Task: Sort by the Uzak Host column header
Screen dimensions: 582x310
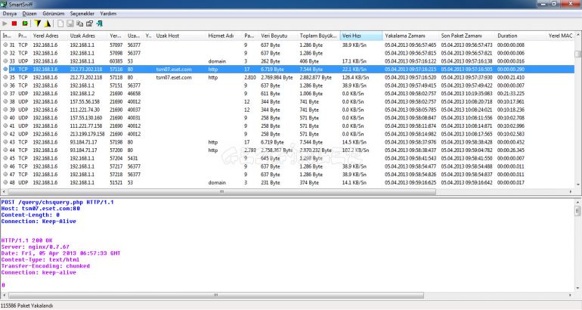Action: click(x=180, y=36)
